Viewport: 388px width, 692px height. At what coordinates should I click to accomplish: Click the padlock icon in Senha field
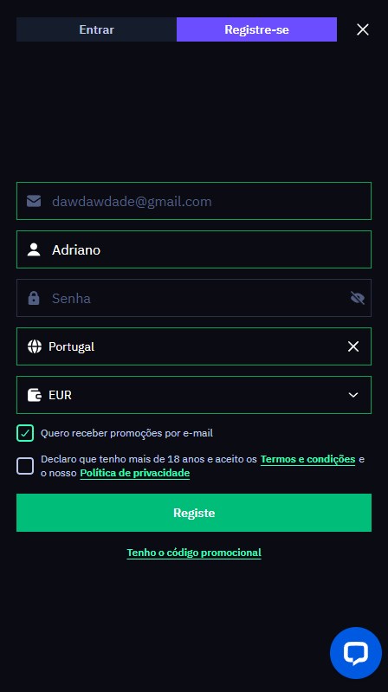pos(34,298)
